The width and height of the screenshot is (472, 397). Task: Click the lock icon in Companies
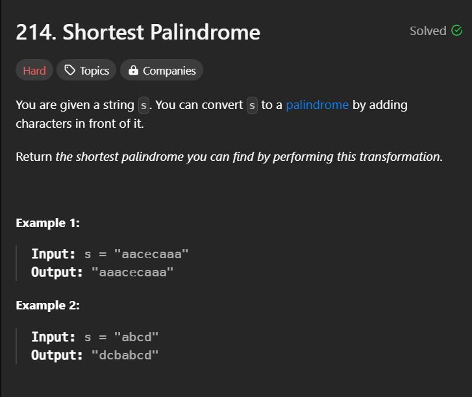(x=133, y=70)
